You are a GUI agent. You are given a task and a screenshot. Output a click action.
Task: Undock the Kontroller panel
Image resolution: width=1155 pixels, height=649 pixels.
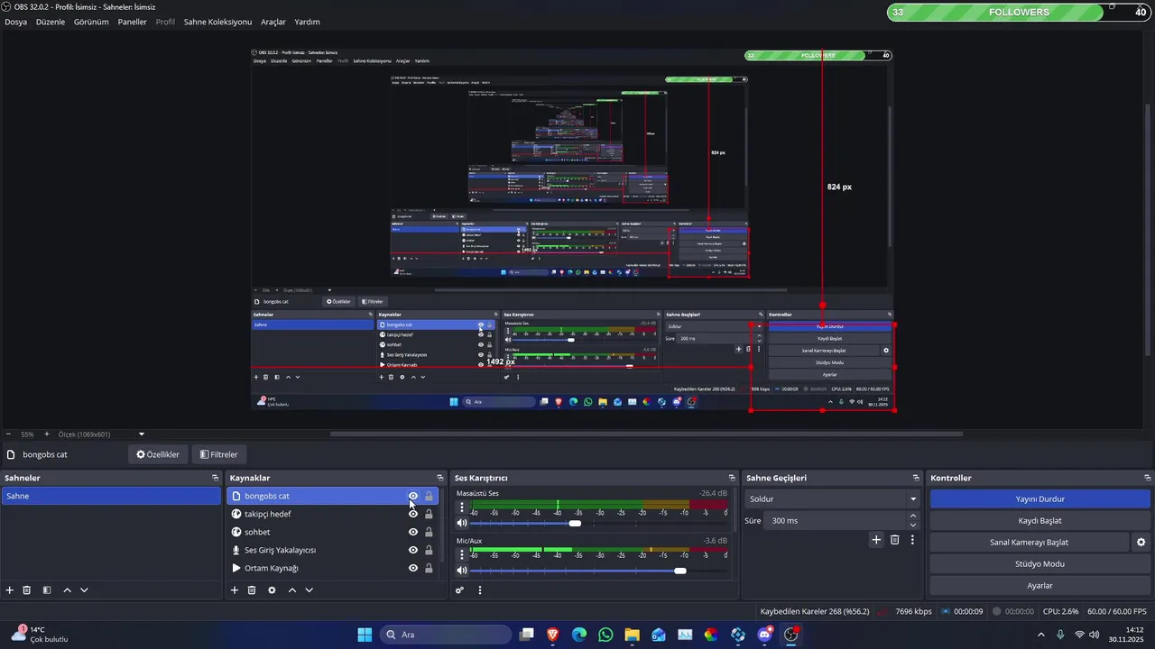(1148, 478)
